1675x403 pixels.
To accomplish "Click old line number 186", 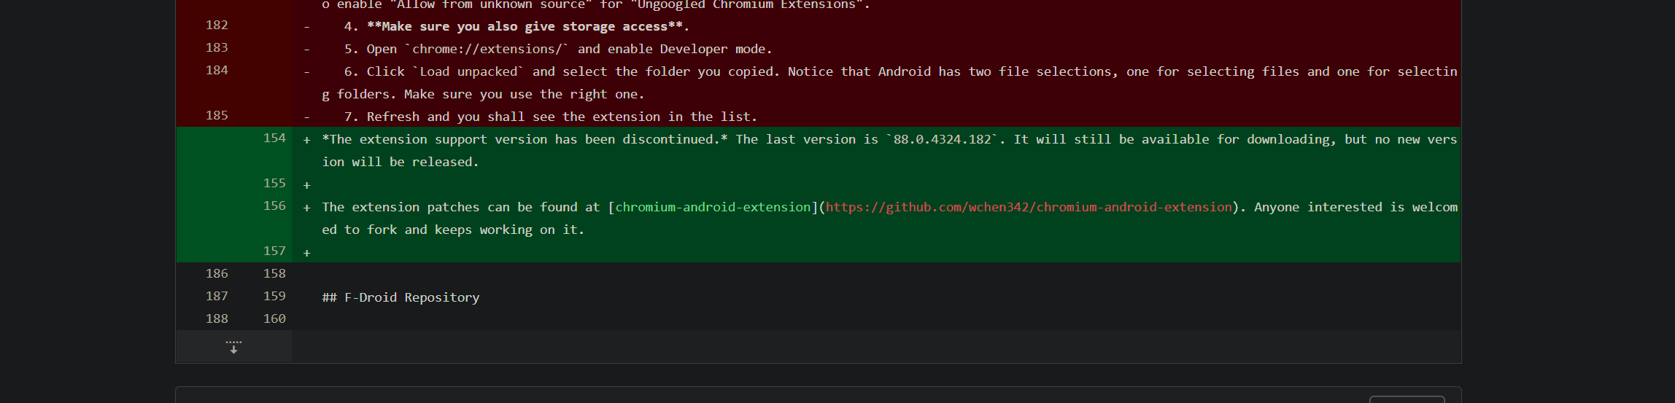I will coord(217,274).
